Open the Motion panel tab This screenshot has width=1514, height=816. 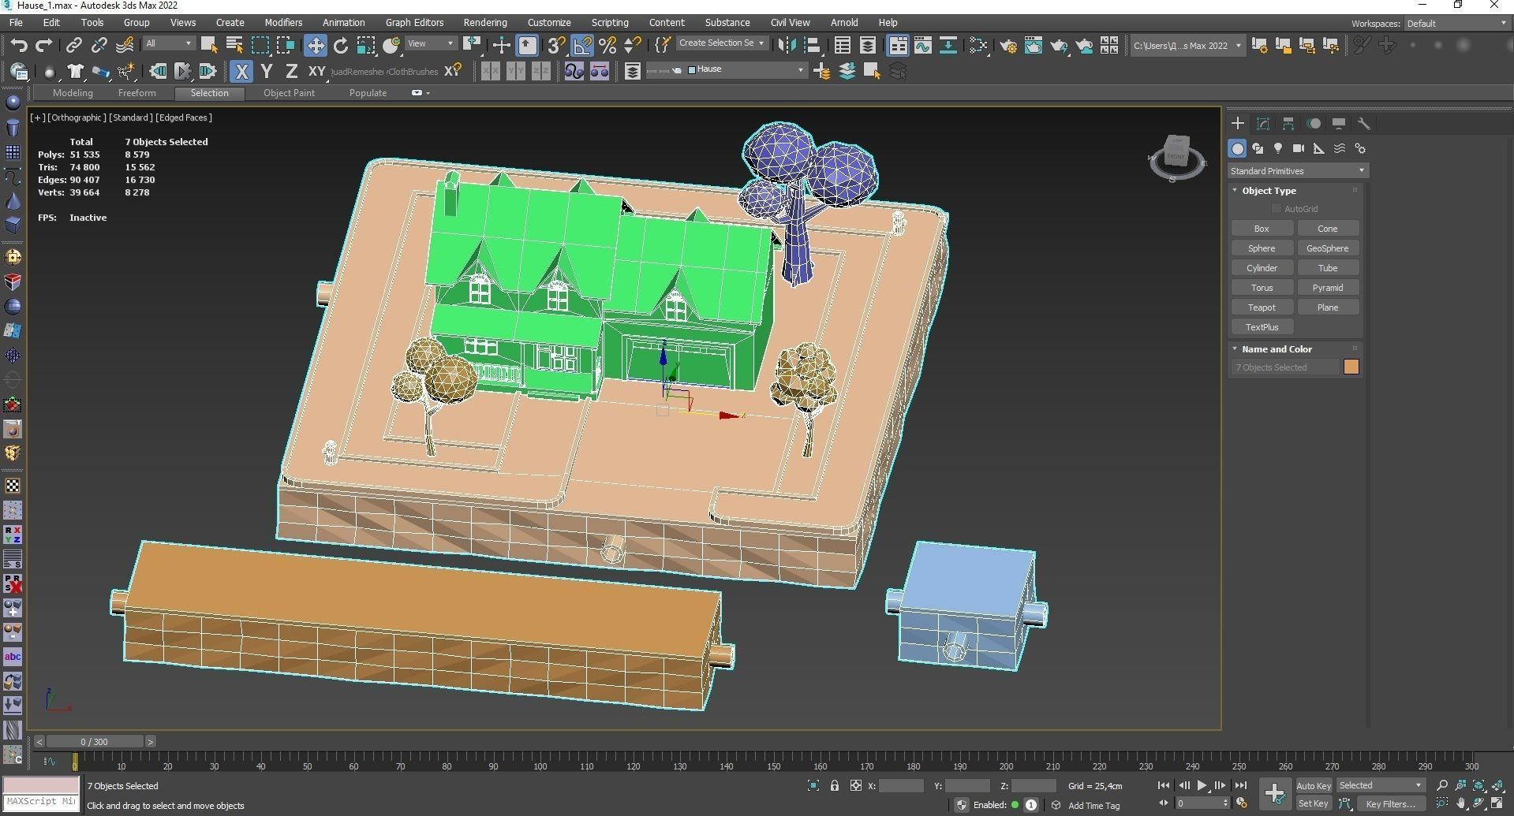point(1314,123)
